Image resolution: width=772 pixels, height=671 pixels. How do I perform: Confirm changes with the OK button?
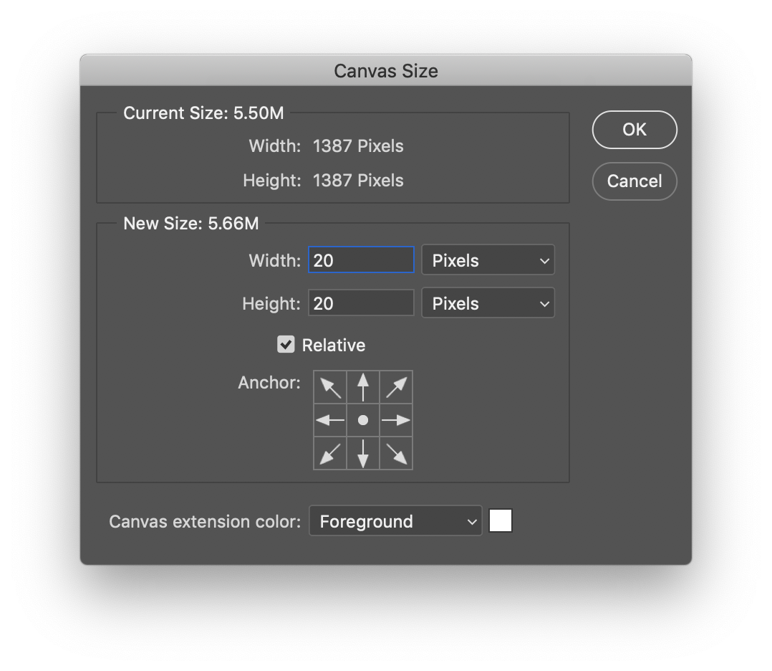[635, 130]
